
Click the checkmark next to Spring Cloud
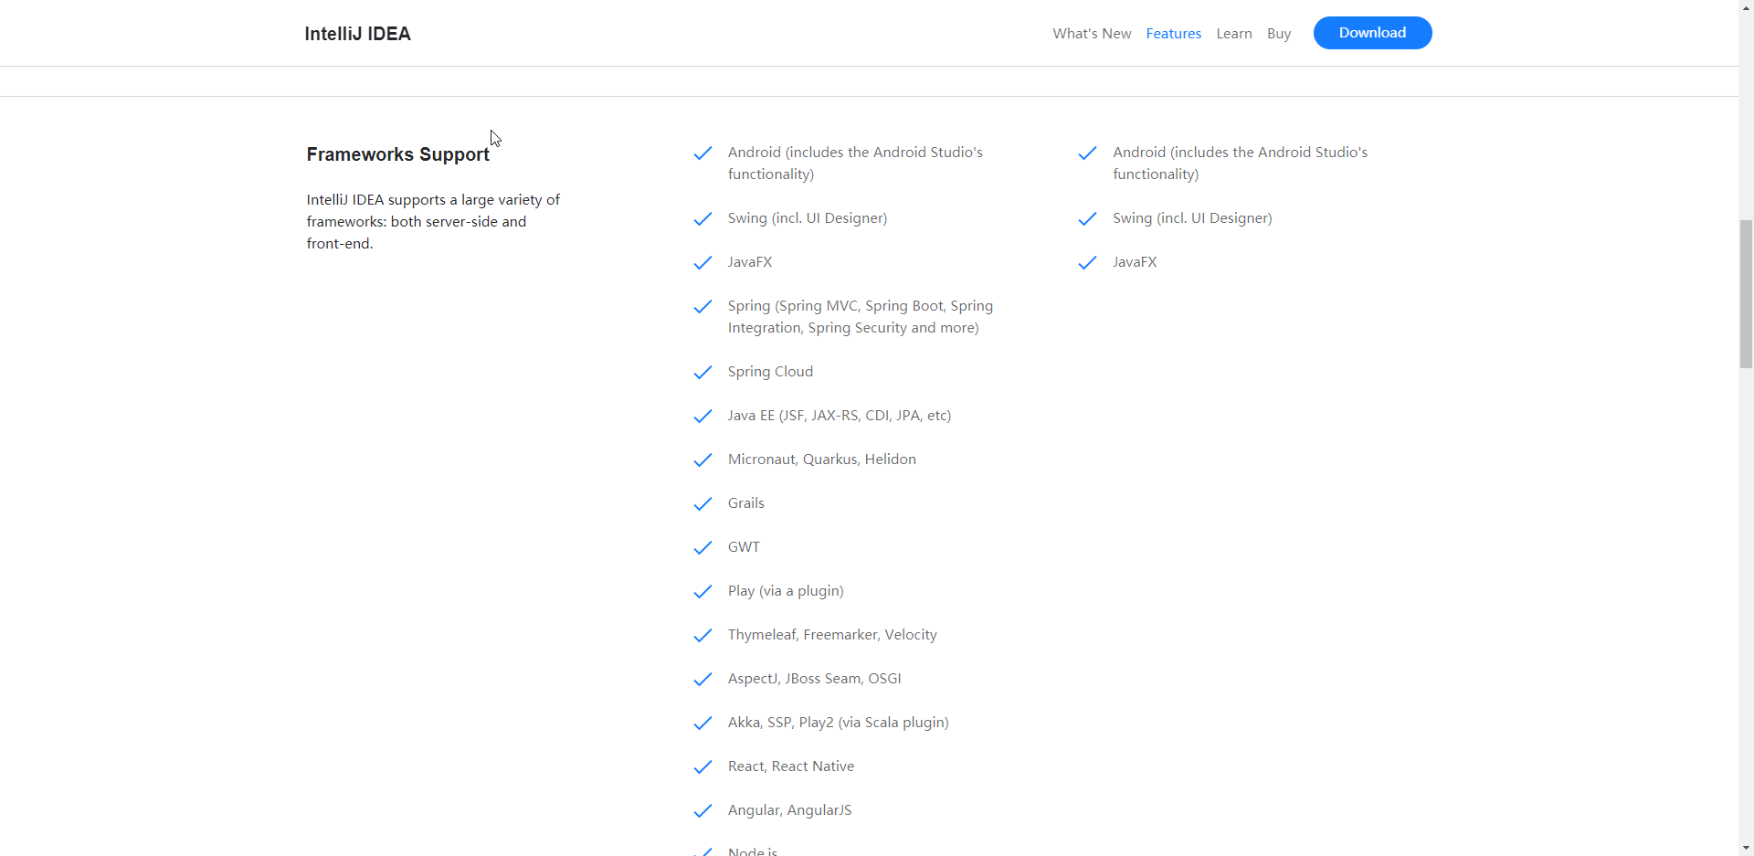click(x=703, y=372)
